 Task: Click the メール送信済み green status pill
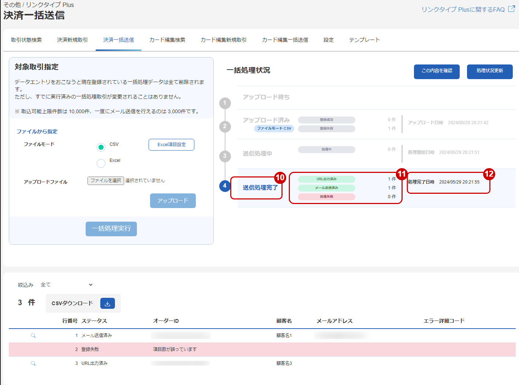(326, 188)
